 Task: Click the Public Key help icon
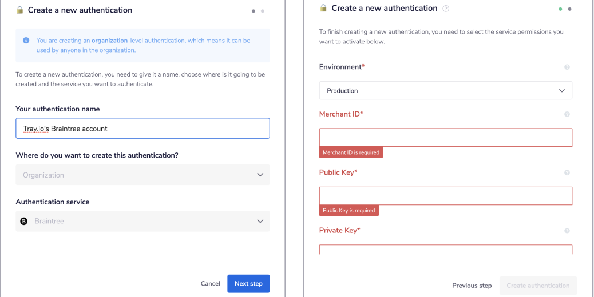(567, 172)
